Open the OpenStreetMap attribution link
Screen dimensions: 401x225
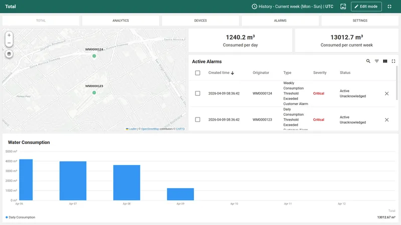click(x=150, y=129)
